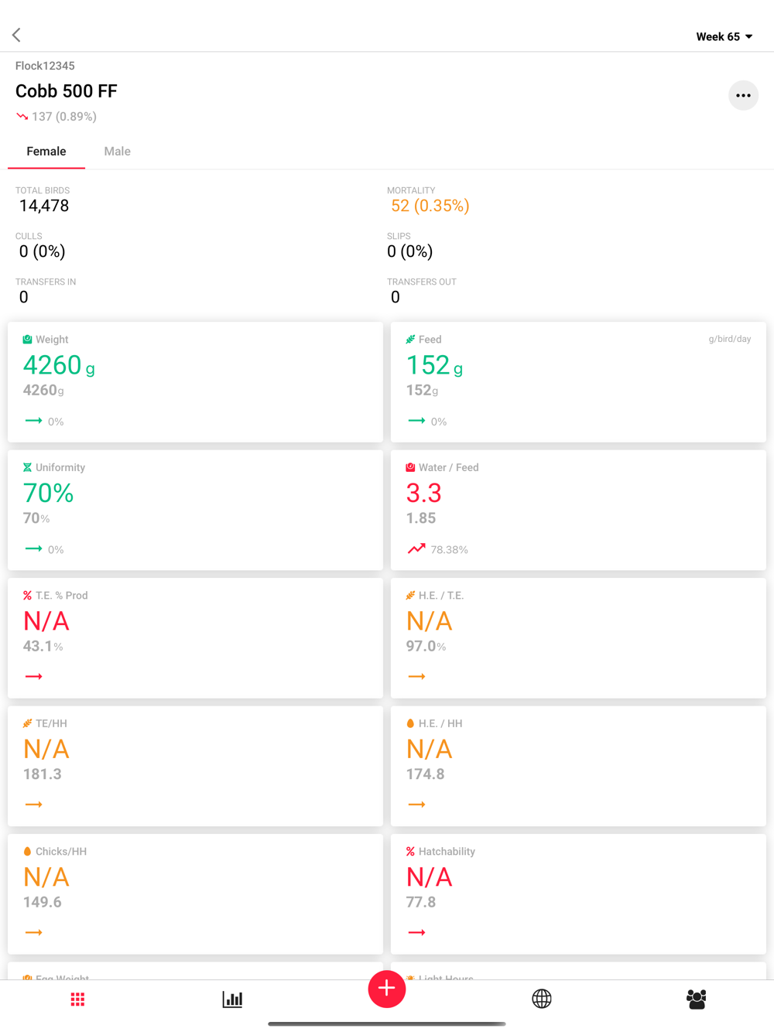Switch to the Male tab
Screen dimensions: 774x1032
pyautogui.click(x=117, y=152)
